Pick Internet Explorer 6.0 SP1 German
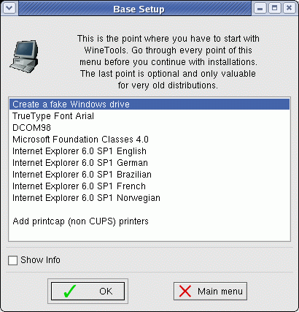 pyautogui.click(x=149, y=163)
